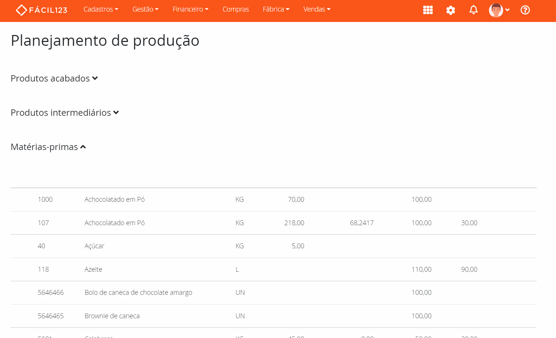Click the bell icon to check alerts
Viewport: 556px width, 338px height.
click(x=473, y=10)
